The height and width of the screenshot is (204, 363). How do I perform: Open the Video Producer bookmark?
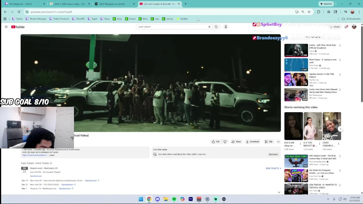click(59, 19)
